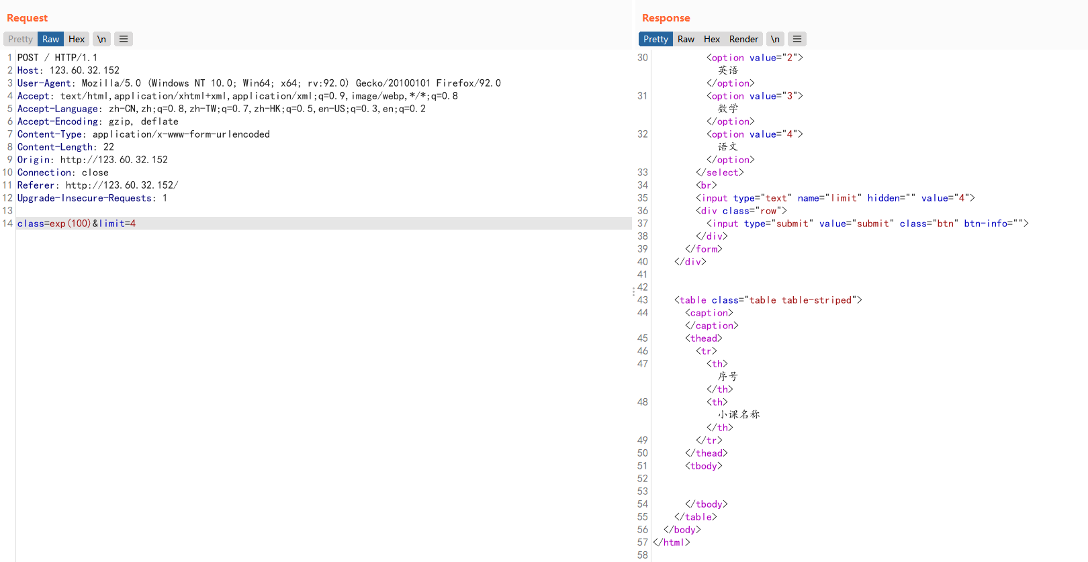
Task: Click the User-Agent header line
Action: tap(259, 83)
